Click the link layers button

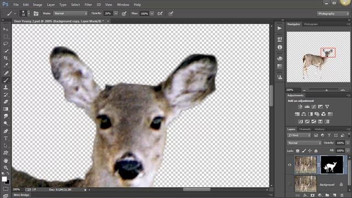298,195
